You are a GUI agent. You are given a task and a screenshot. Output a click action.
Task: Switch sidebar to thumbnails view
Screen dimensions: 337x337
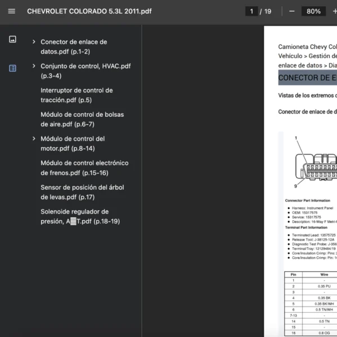tap(12, 39)
